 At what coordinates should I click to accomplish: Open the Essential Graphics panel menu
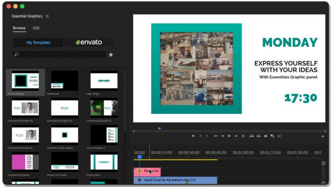47,16
